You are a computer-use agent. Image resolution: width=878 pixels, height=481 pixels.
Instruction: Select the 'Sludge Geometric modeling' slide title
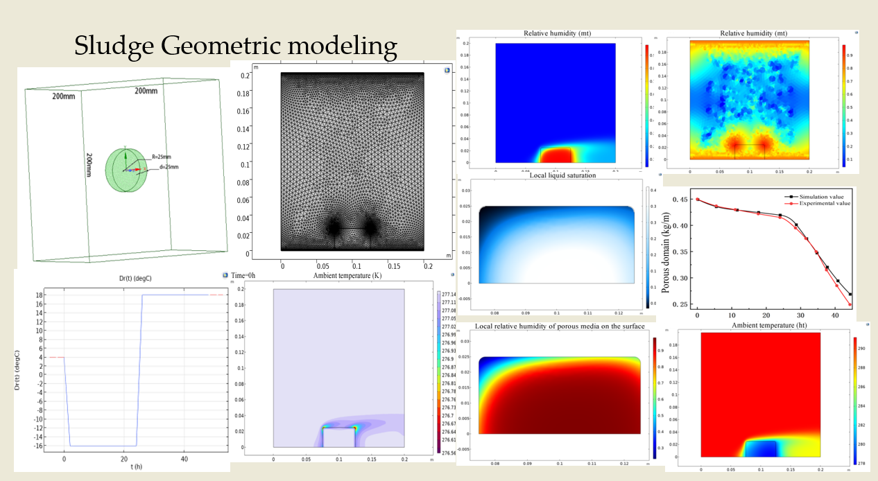coord(236,46)
